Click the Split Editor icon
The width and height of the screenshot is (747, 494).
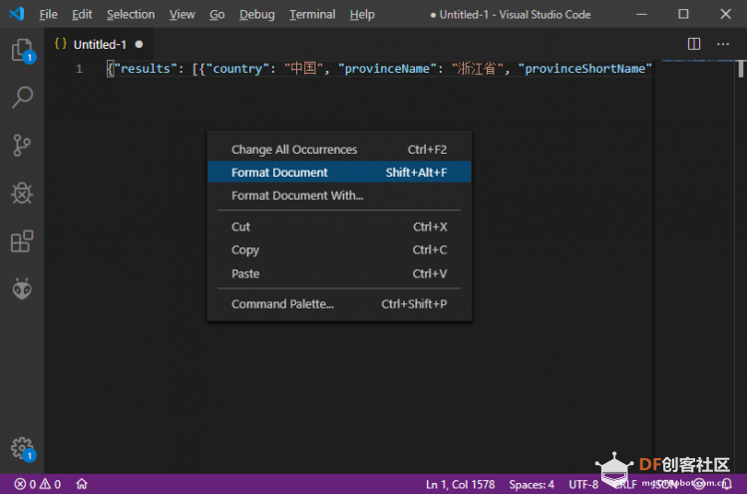pyautogui.click(x=694, y=44)
